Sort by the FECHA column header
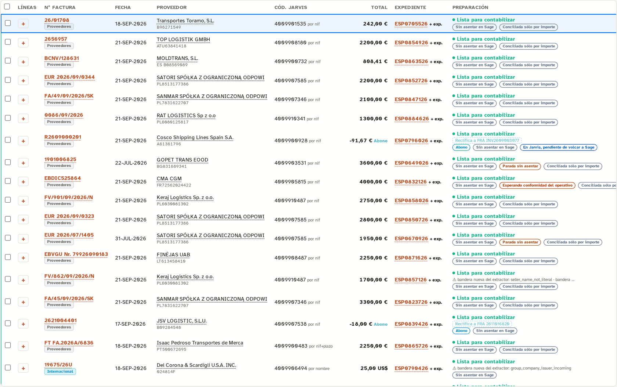 click(x=123, y=7)
